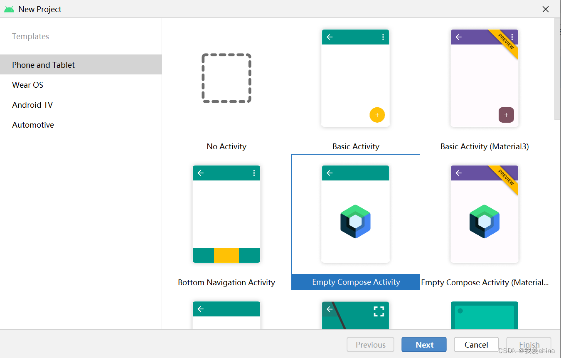
Task: Click overflow dots in Basic Activity preview
Action: 383,37
